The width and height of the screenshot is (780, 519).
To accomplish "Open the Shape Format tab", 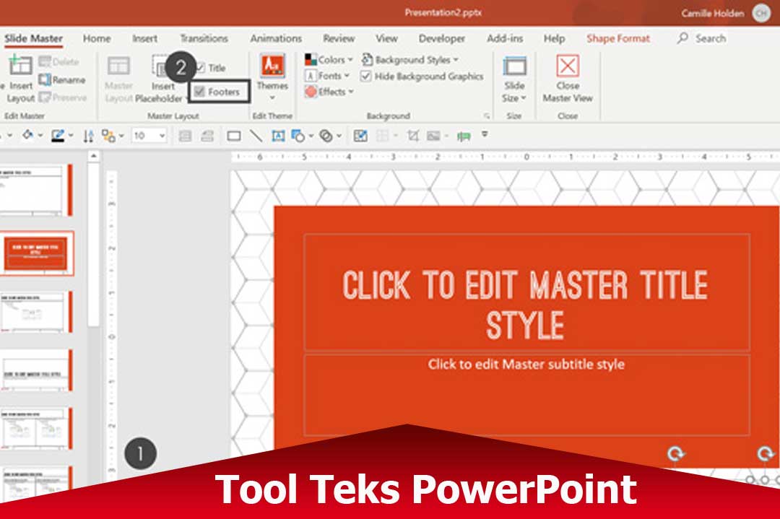I will (x=617, y=38).
